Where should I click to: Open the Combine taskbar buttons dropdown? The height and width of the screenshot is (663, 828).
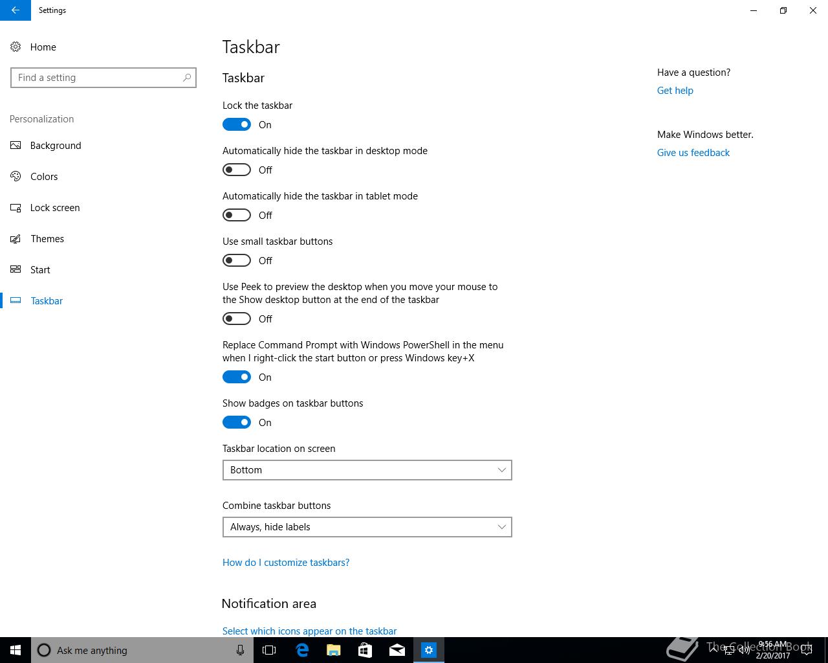(367, 527)
